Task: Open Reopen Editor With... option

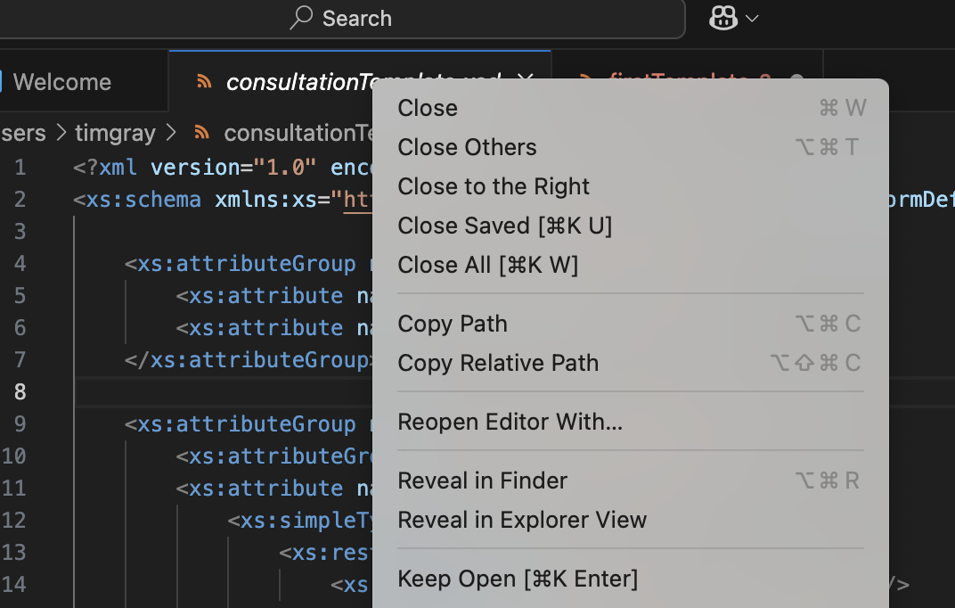Action: click(510, 422)
